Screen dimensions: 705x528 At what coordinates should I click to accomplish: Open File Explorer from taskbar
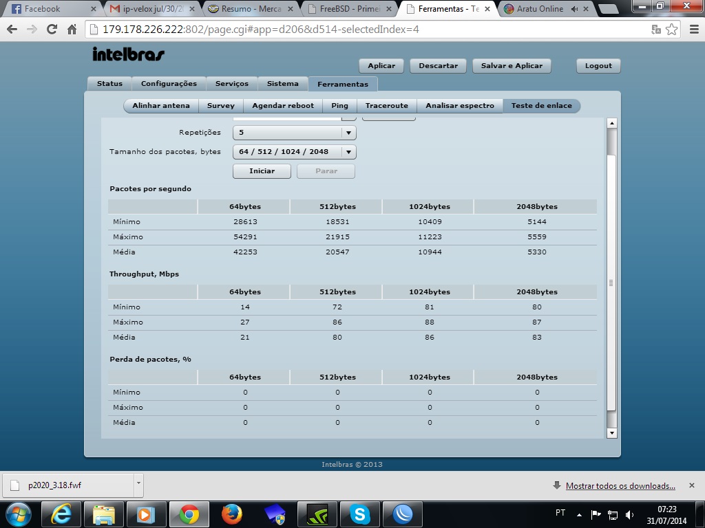(x=103, y=514)
